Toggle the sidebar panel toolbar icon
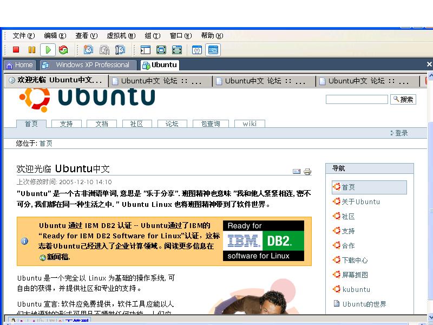 146,50
